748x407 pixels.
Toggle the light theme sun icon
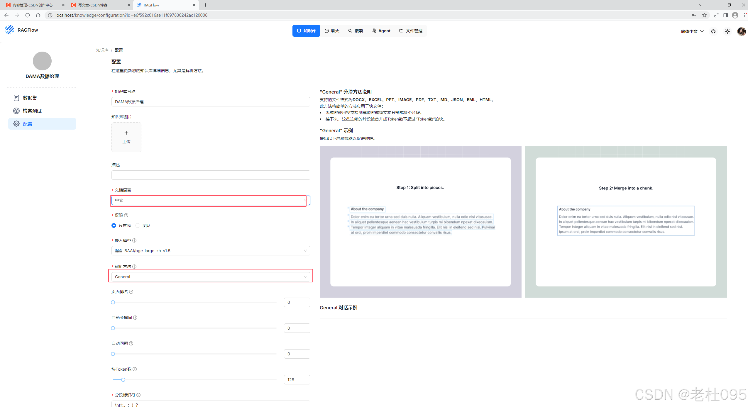pyautogui.click(x=727, y=31)
